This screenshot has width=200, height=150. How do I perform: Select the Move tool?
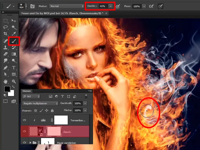[x=14, y=21]
